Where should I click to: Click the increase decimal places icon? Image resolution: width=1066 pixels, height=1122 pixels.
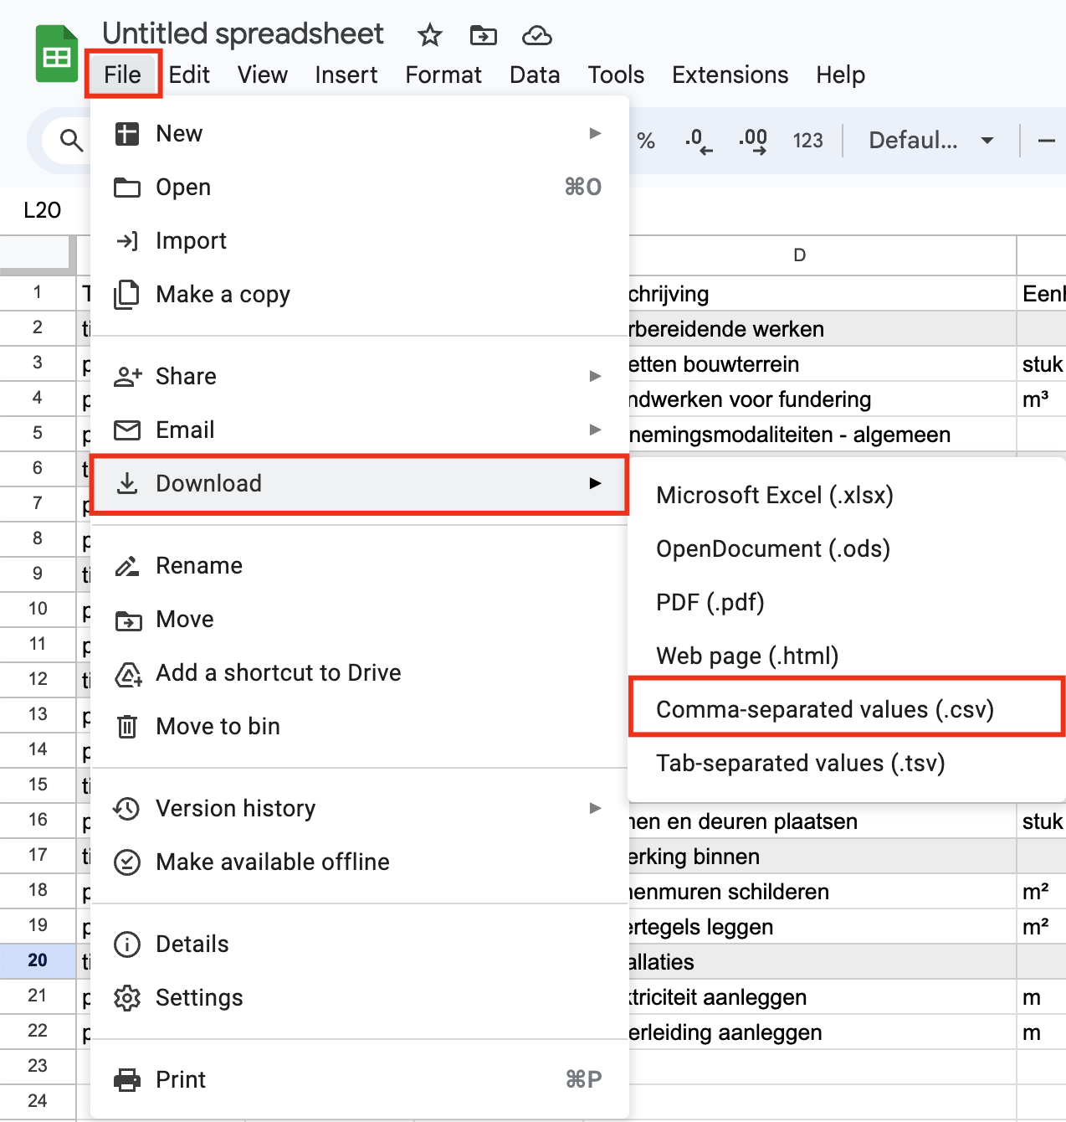tap(753, 141)
